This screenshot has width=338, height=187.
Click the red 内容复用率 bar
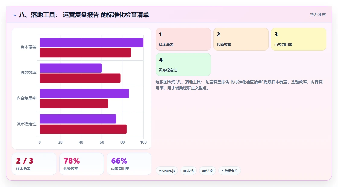point(74,104)
